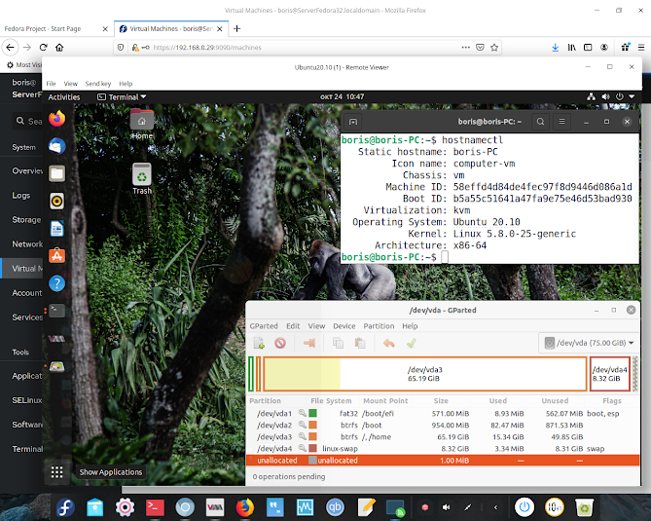
Task: Open the terminal search magnifier icon
Action: [x=540, y=122]
